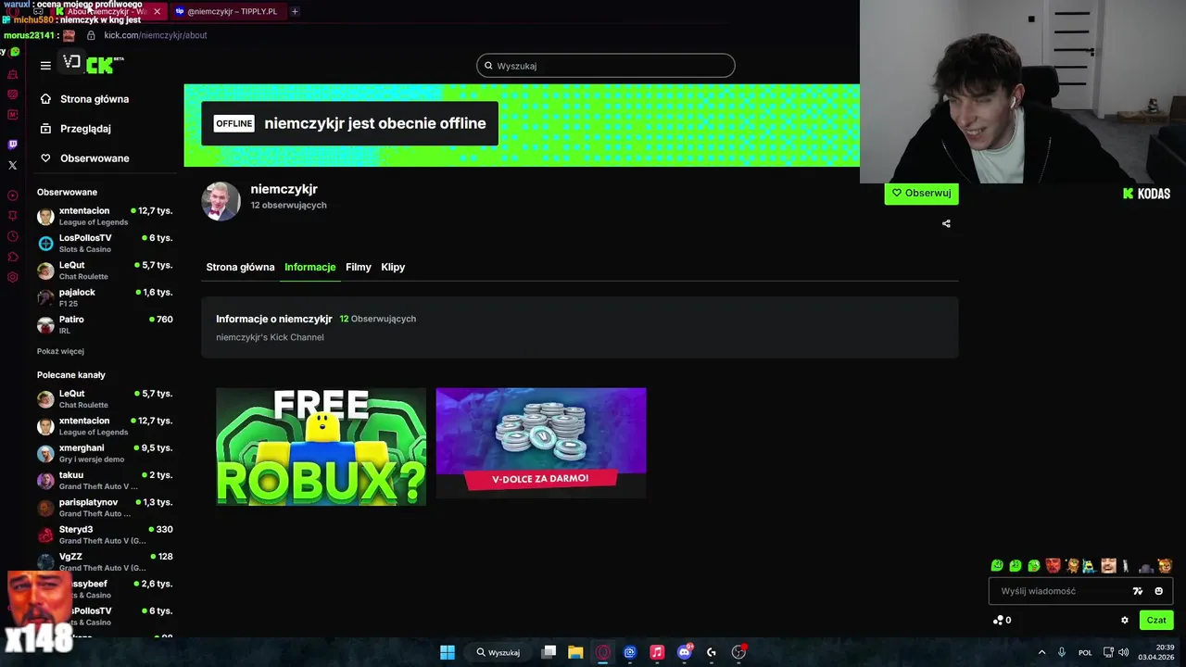Click the Twitch icon in browser sidebar
The image size is (1186, 667).
[12, 145]
